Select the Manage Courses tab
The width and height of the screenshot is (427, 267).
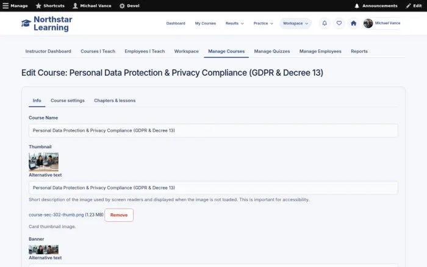(226, 51)
